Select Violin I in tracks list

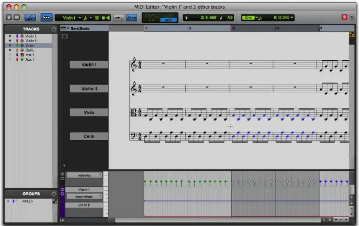(x=30, y=36)
